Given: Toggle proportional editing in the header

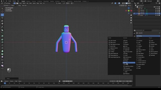Looking at the screenshot, I should (72, 3).
